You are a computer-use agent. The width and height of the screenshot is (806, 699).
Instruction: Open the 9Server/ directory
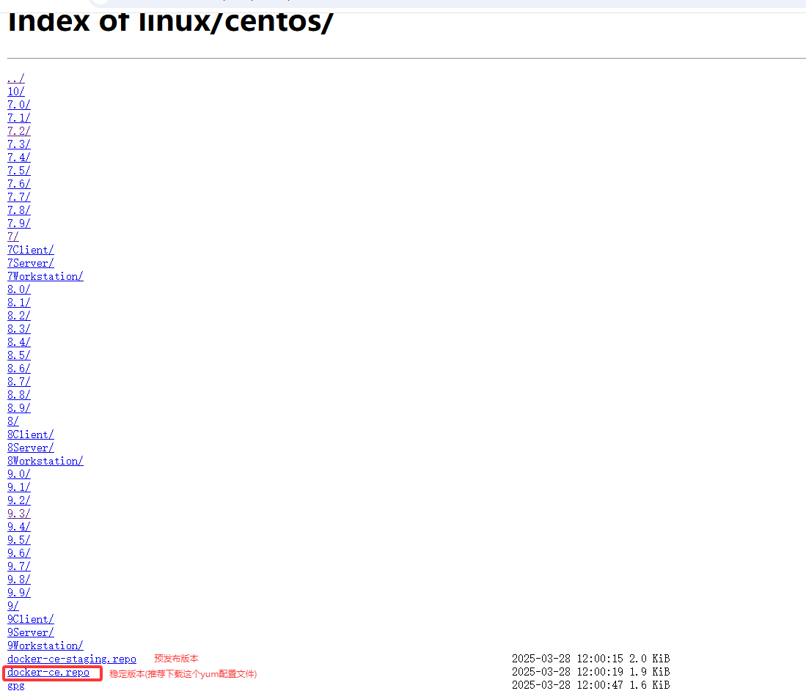click(x=30, y=632)
